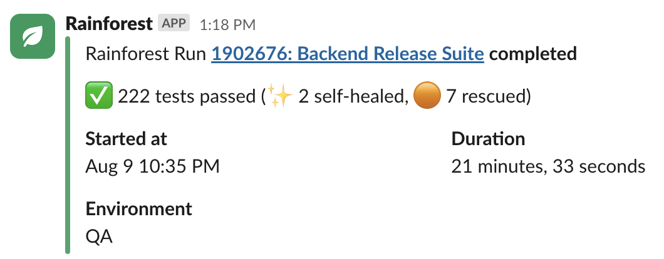The height and width of the screenshot is (259, 664).
Task: Click the APP badge next to Rainforest
Action: pos(174,24)
